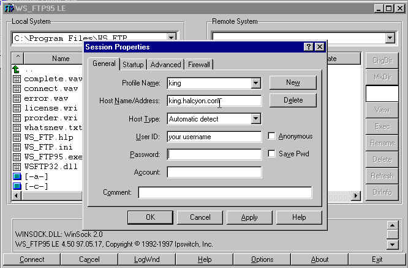Open the Host Type dropdown list
The image size is (408, 268).
pyautogui.click(x=255, y=119)
